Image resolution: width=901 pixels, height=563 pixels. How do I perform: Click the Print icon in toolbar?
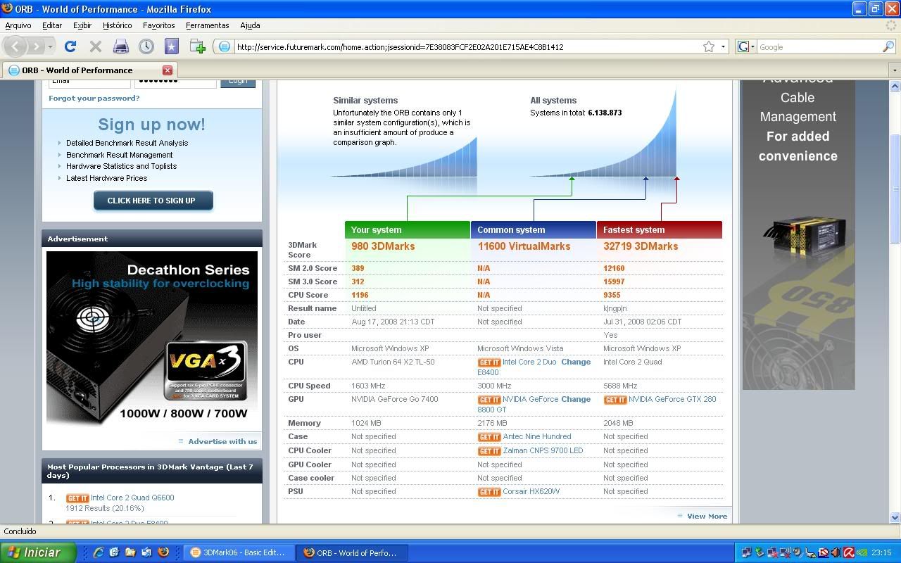pyautogui.click(x=121, y=46)
